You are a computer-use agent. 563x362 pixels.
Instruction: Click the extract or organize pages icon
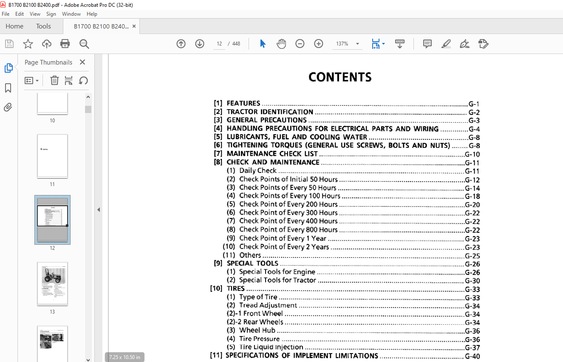click(68, 80)
